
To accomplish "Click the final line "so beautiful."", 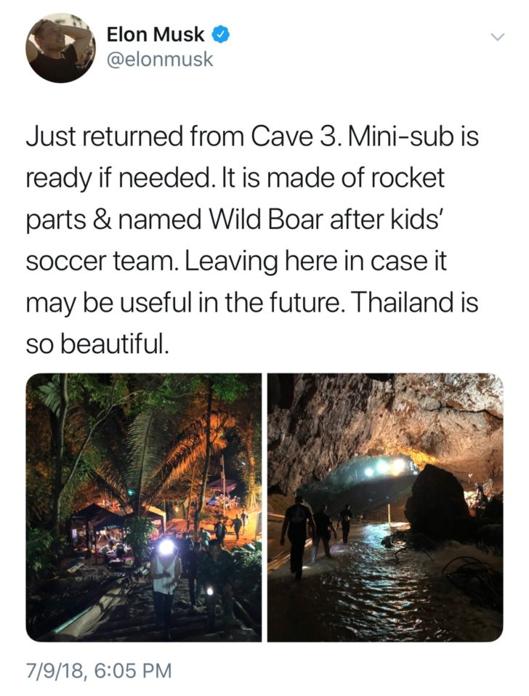I will pyautogui.click(x=97, y=344).
